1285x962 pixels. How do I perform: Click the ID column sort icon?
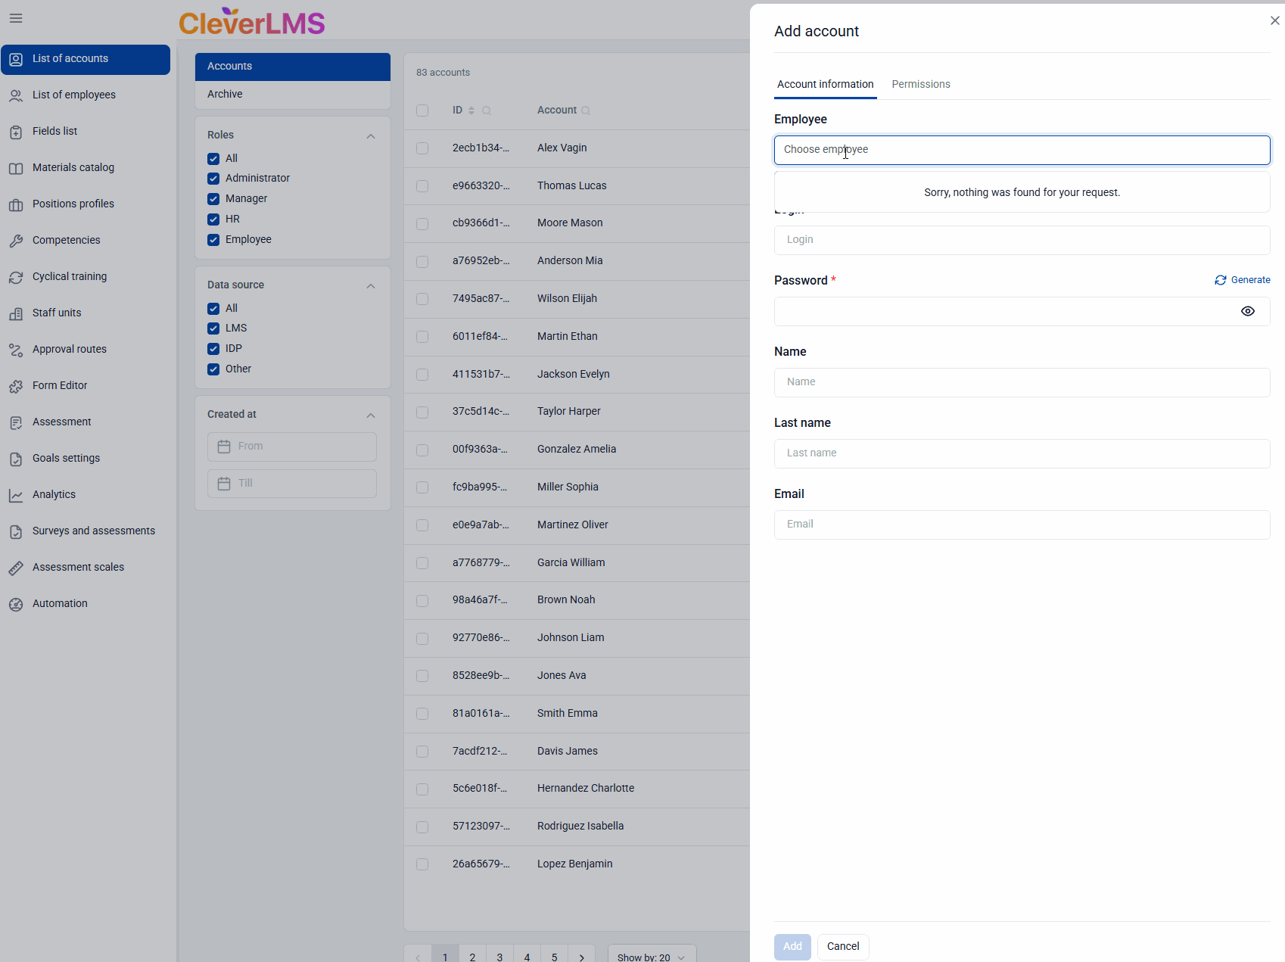click(471, 111)
